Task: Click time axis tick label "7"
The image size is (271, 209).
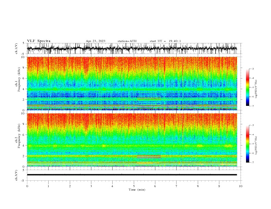Action: click(177, 186)
